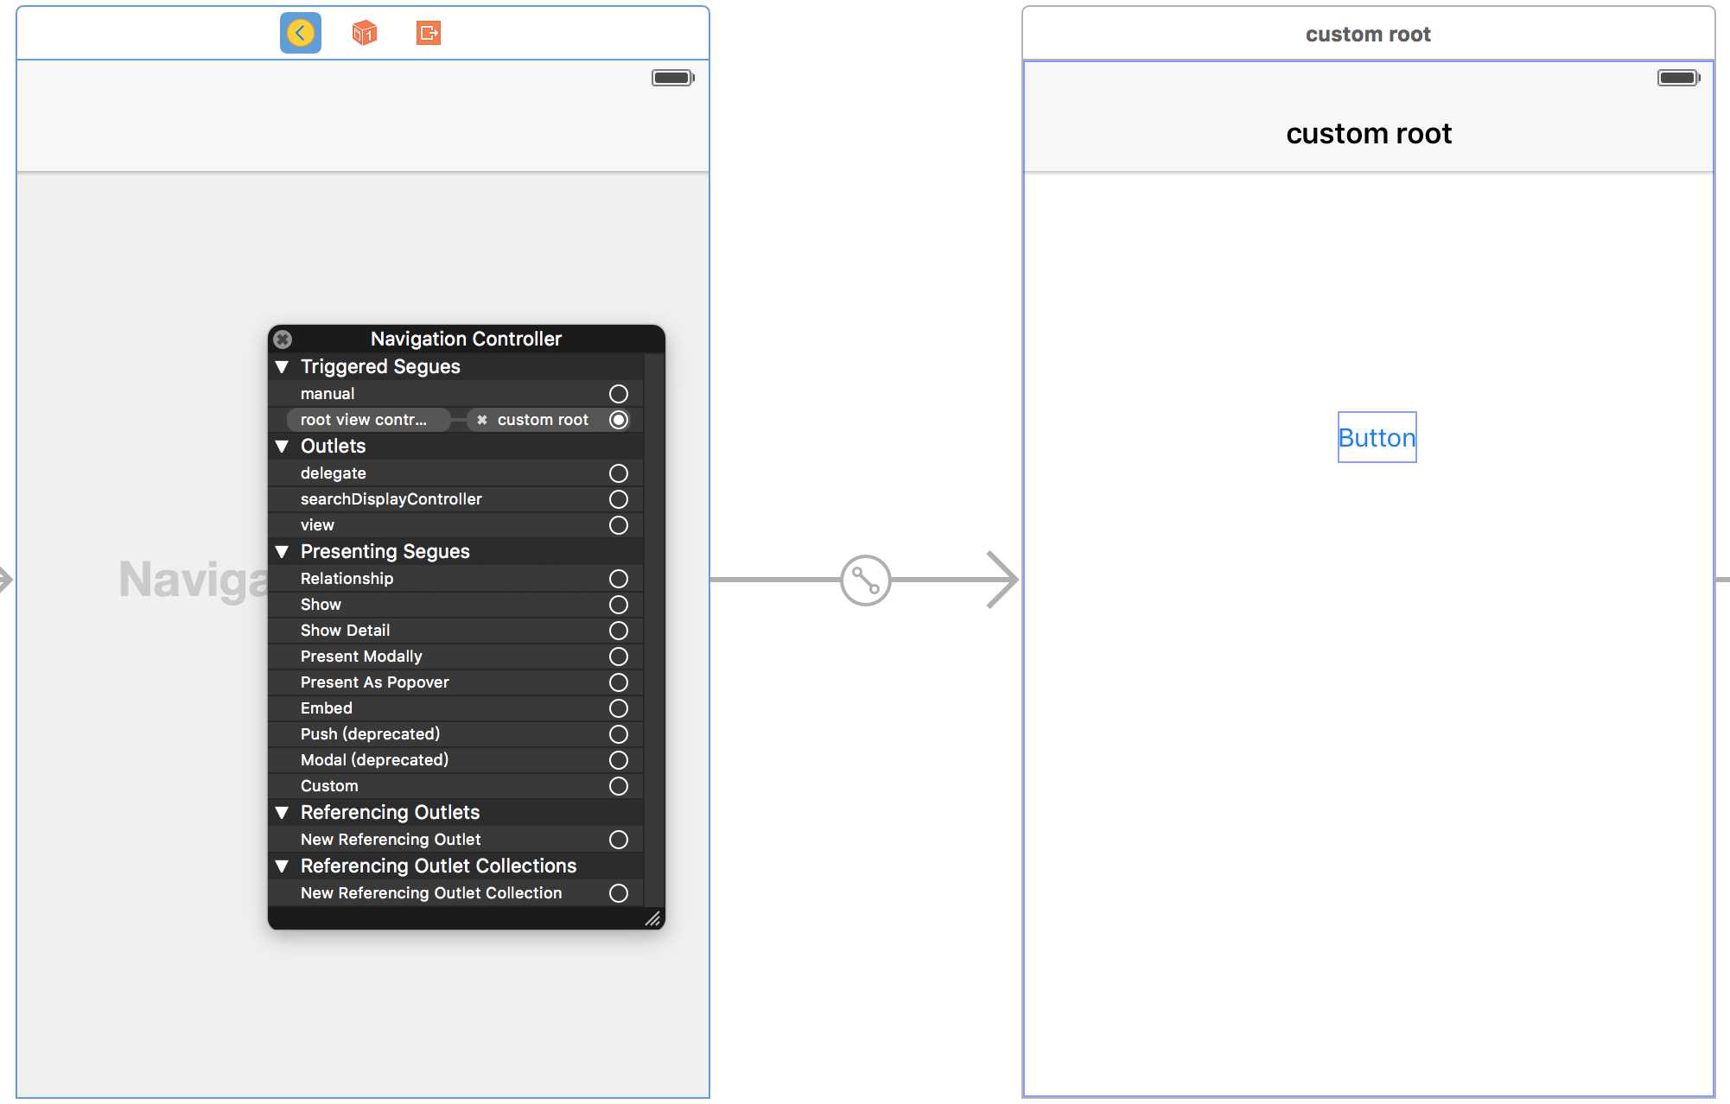Click the Relationship segue circle

619,579
